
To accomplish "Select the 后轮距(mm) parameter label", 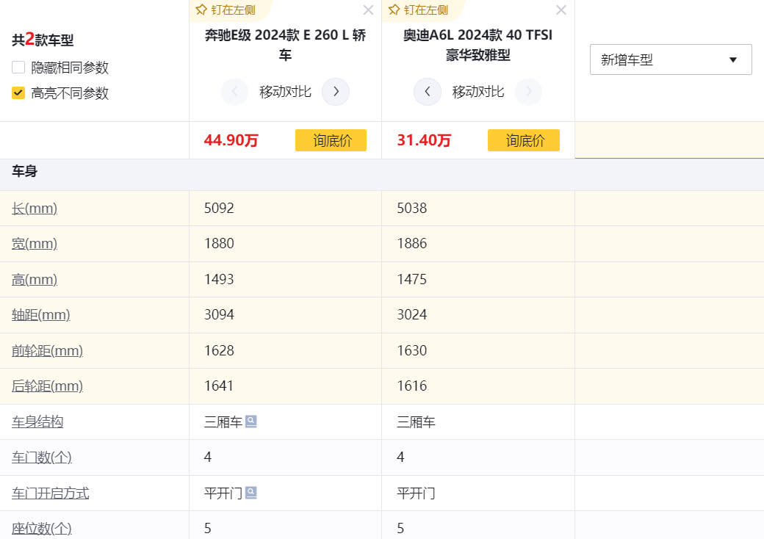I will (x=47, y=386).
